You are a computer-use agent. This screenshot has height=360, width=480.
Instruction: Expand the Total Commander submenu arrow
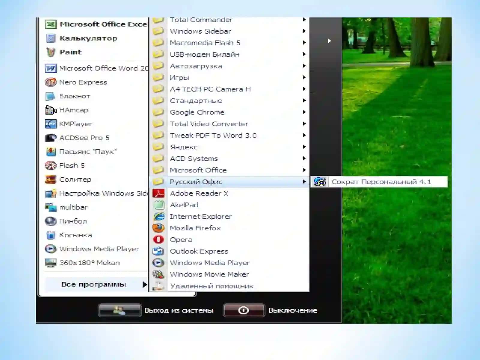(x=304, y=20)
